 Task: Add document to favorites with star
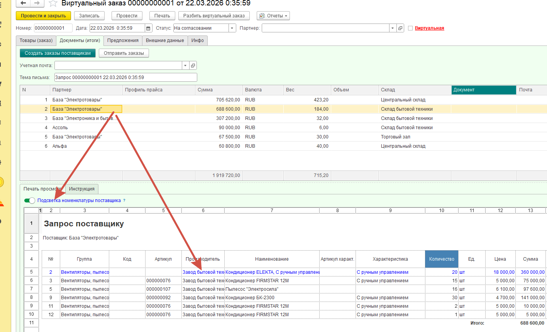[x=53, y=3]
